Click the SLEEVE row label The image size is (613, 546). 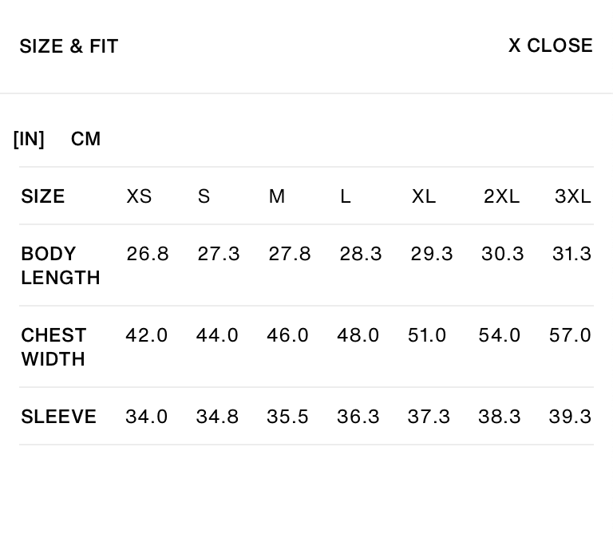(58, 417)
